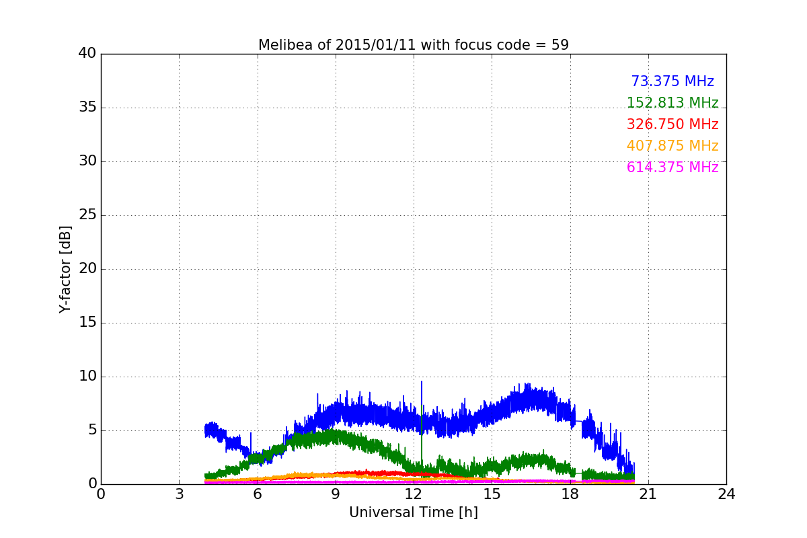This screenshot has width=807, height=538.
Task: Select the 614.375 MHz legend label
Action: click(672, 167)
